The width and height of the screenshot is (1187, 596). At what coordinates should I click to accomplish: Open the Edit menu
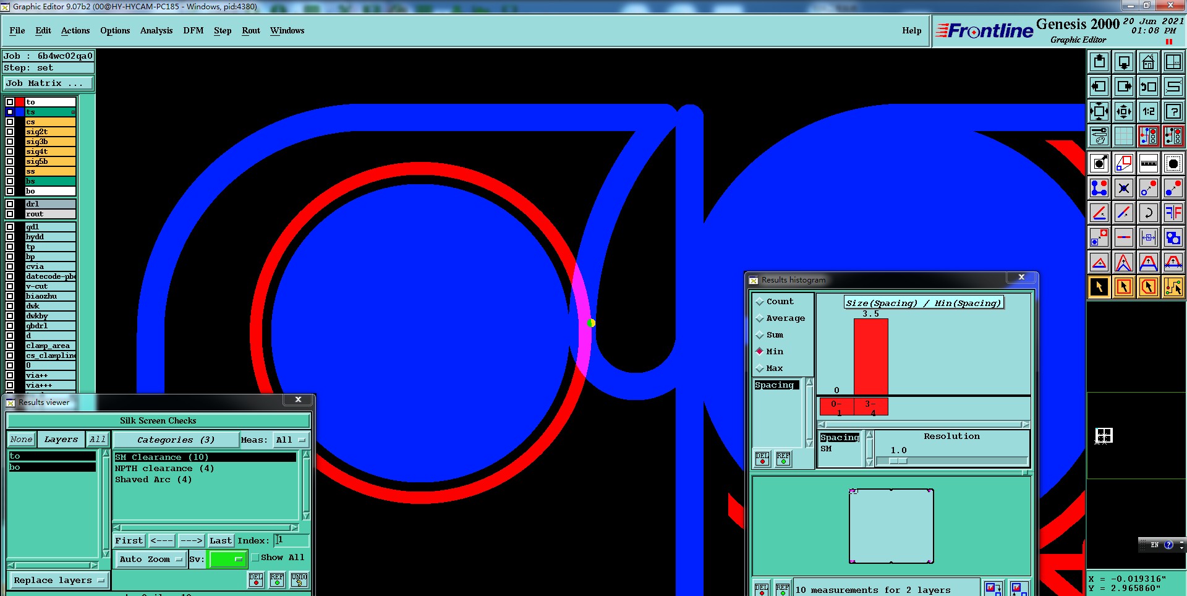click(43, 30)
